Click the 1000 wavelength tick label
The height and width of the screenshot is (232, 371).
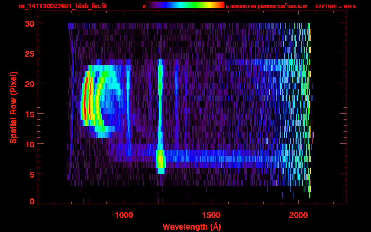pyautogui.click(x=124, y=215)
